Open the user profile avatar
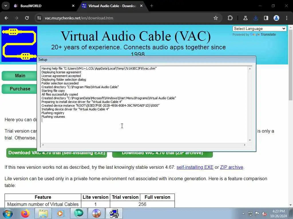Image resolution: width=293 pixels, height=219 pixels. (x=276, y=18)
